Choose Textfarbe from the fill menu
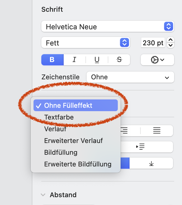Image resolution: width=182 pixels, height=205 pixels. 59,117
